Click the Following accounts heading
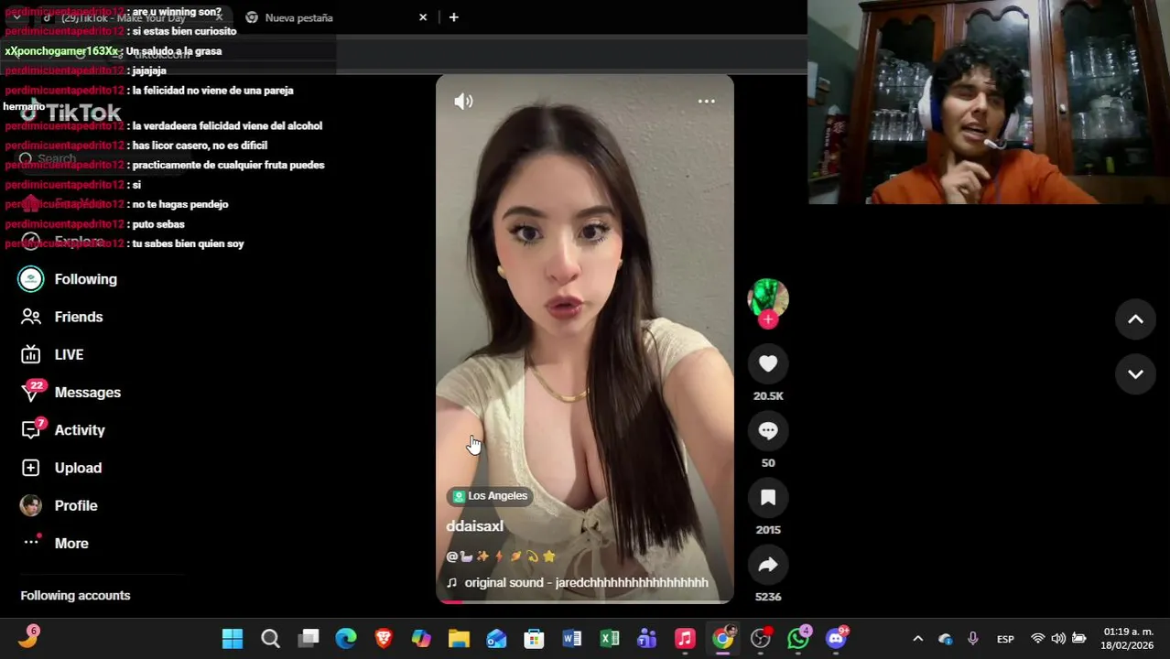This screenshot has height=659, width=1170. (75, 596)
